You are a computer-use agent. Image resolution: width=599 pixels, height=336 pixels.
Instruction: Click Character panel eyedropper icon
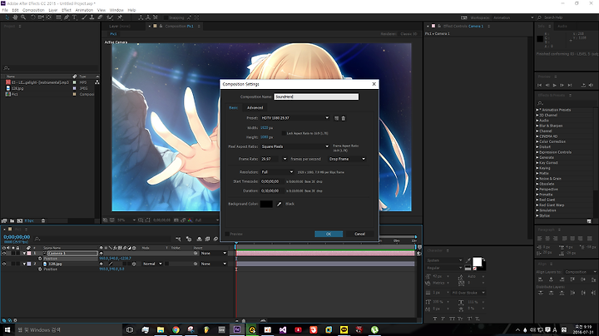pos(468,260)
